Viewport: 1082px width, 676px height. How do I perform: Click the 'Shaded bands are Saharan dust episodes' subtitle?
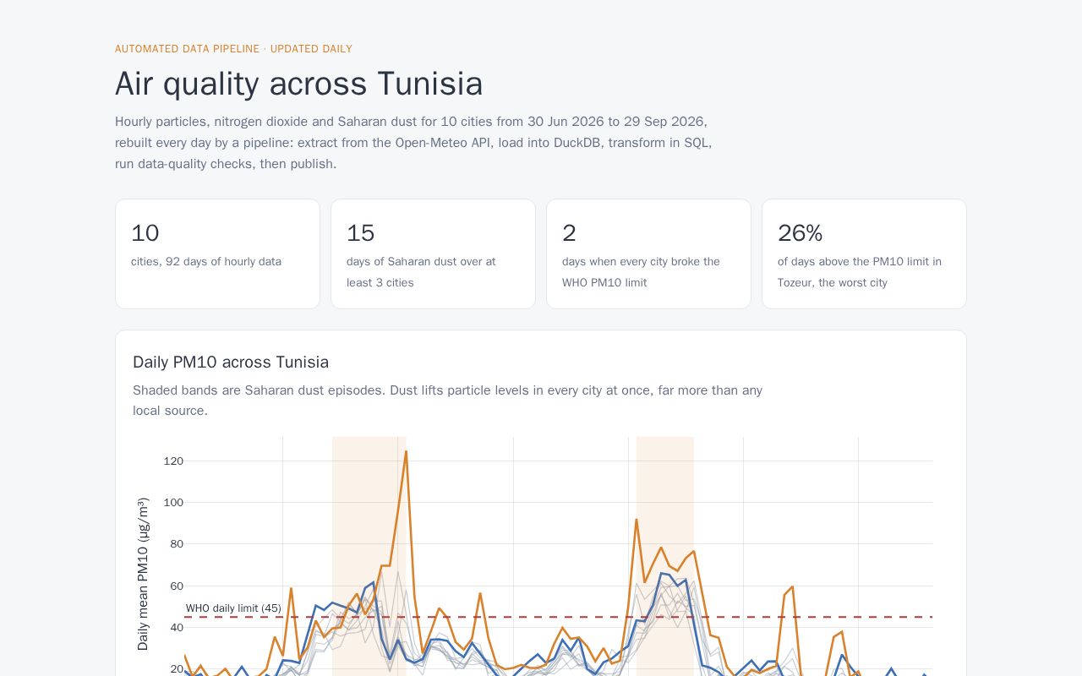(447, 401)
